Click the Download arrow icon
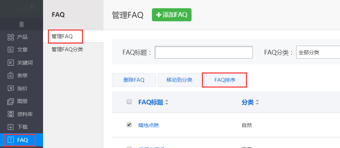This screenshot has width=340, height=148. tap(10, 127)
